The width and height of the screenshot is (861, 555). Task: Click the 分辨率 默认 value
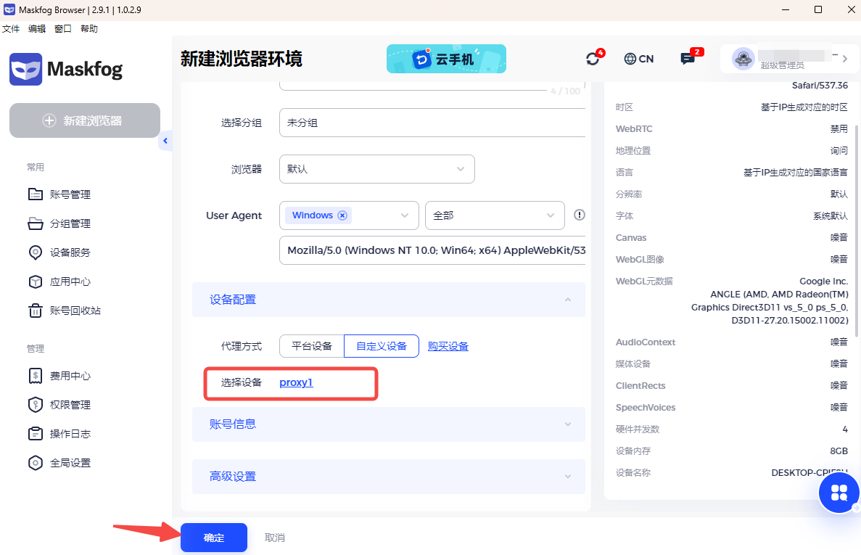[839, 194]
